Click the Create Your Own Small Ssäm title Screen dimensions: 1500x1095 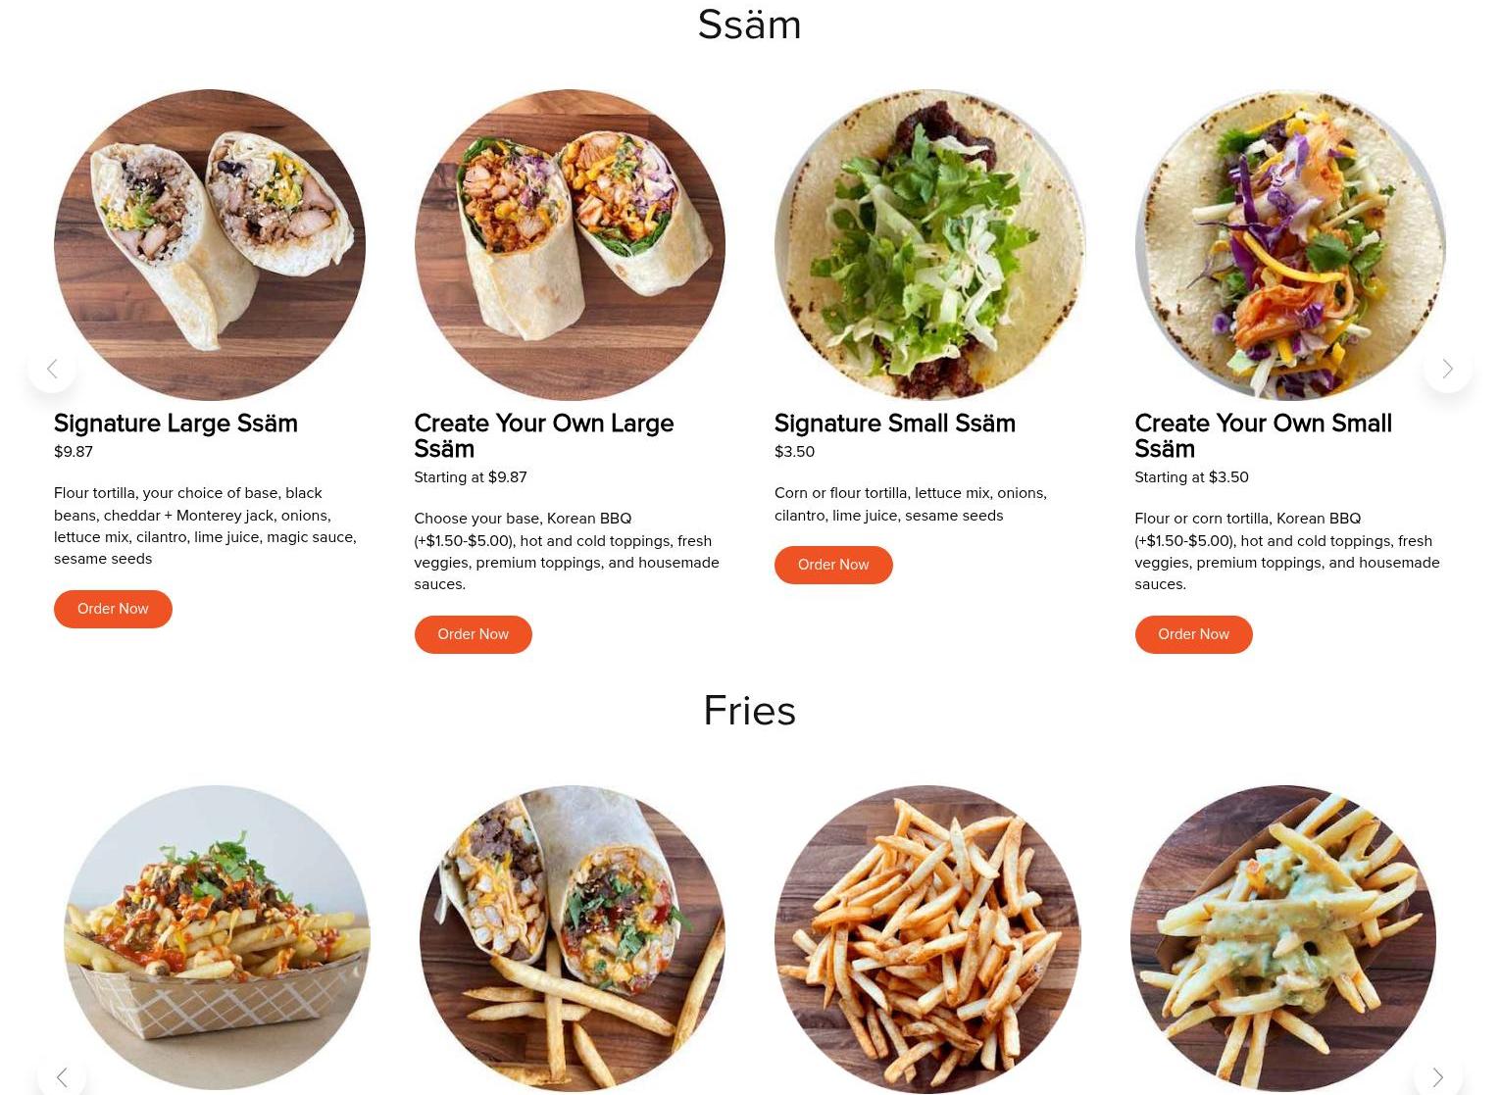(x=1264, y=436)
